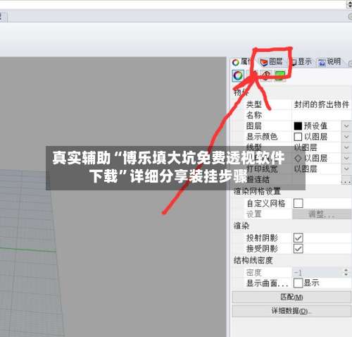Click the 超连结 ellipsis button
The height and width of the screenshot is (337, 352).
[346, 180]
